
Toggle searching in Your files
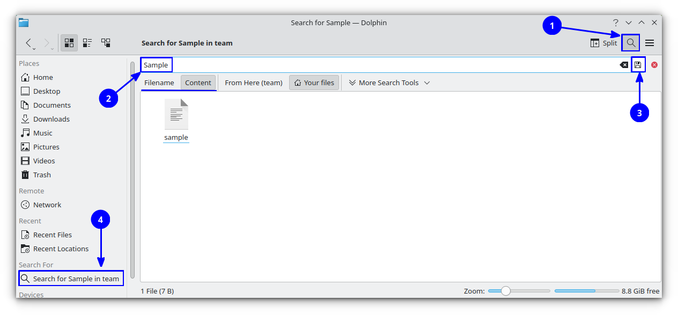314,82
